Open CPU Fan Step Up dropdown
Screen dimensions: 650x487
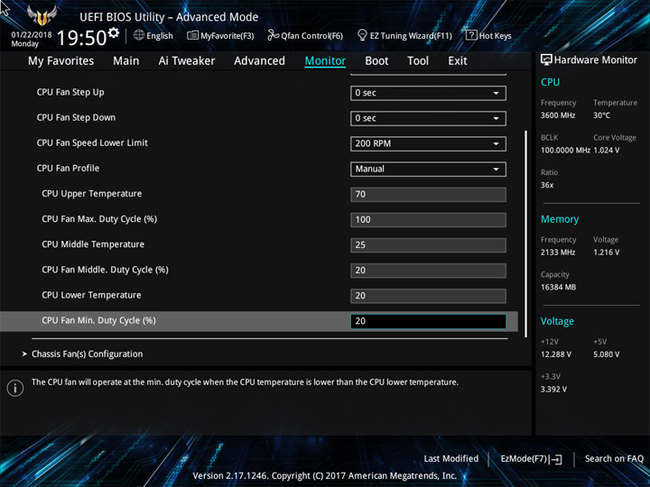pos(428,93)
